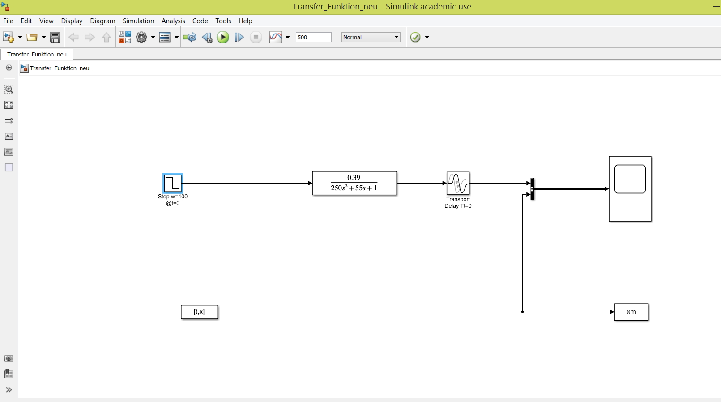The image size is (721, 402).
Task: Select the Transport Delay block
Action: click(x=458, y=183)
